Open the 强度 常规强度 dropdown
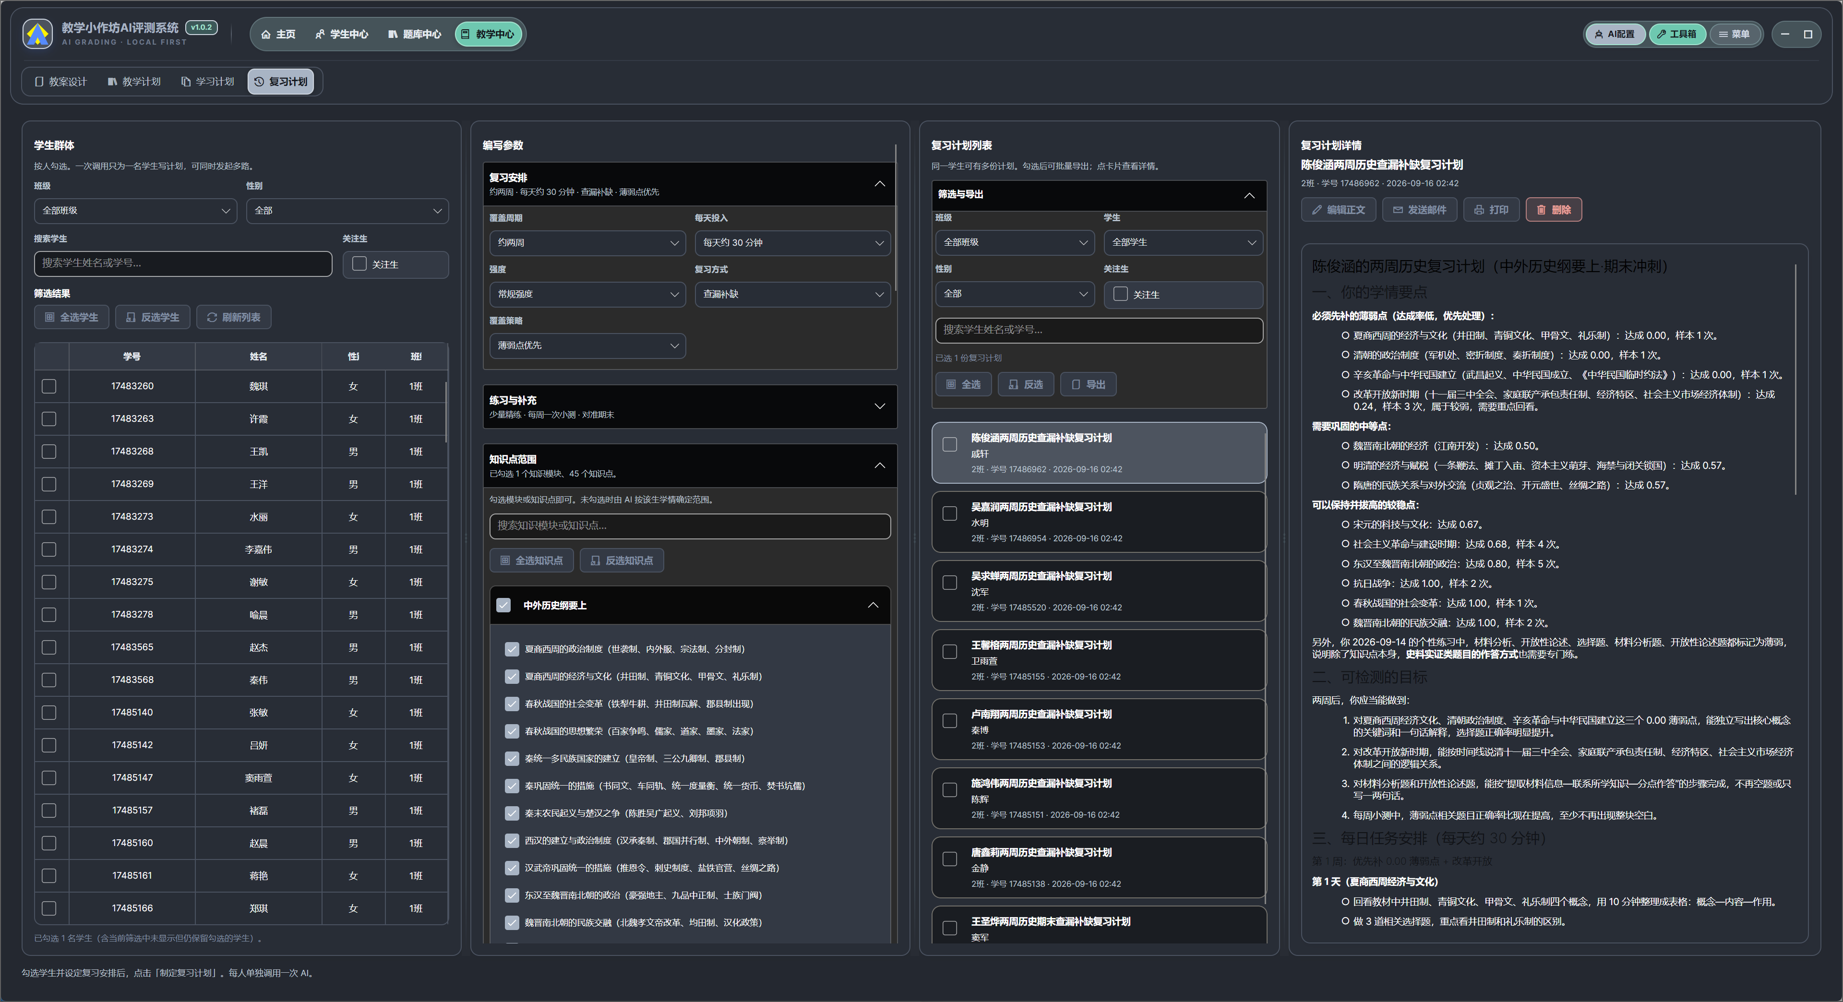Image resolution: width=1843 pixels, height=1002 pixels. tap(587, 294)
